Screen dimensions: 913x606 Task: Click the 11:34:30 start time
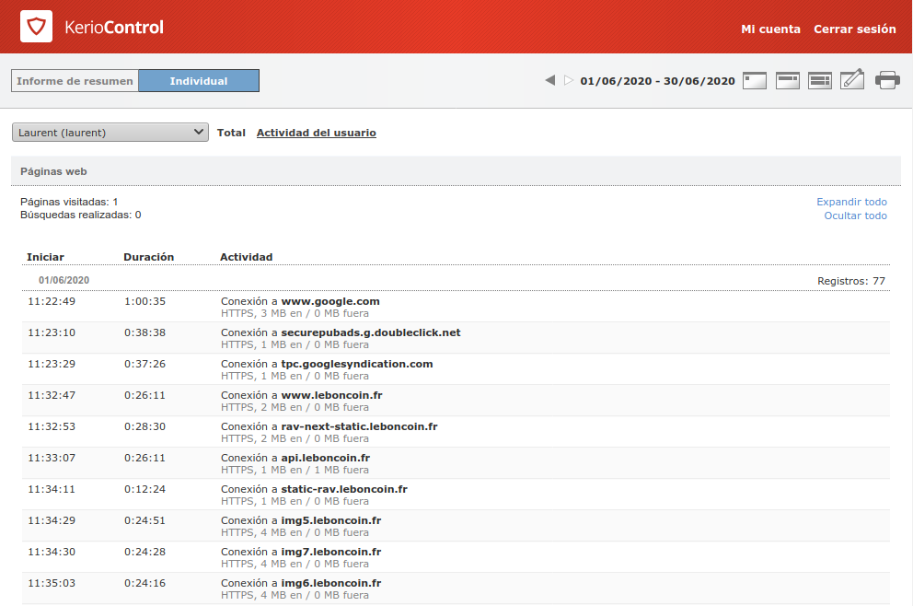pos(52,552)
